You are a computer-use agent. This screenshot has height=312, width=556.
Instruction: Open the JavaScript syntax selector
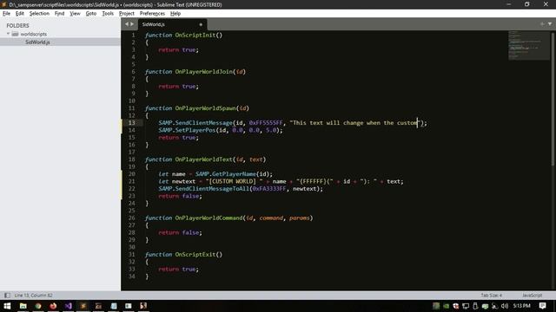(532, 295)
